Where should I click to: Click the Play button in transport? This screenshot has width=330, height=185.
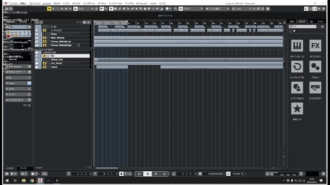[156, 174]
